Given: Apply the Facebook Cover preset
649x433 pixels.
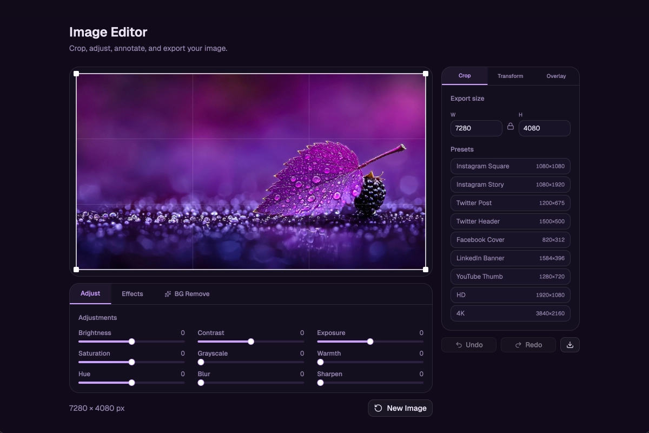Looking at the screenshot, I should click(x=510, y=240).
